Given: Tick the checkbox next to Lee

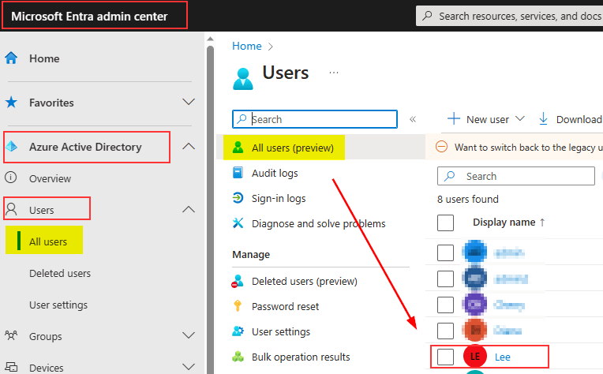Looking at the screenshot, I should (446, 357).
